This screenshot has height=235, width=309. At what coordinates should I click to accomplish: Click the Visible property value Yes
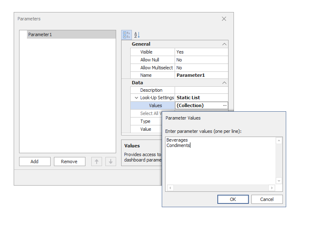click(202, 52)
